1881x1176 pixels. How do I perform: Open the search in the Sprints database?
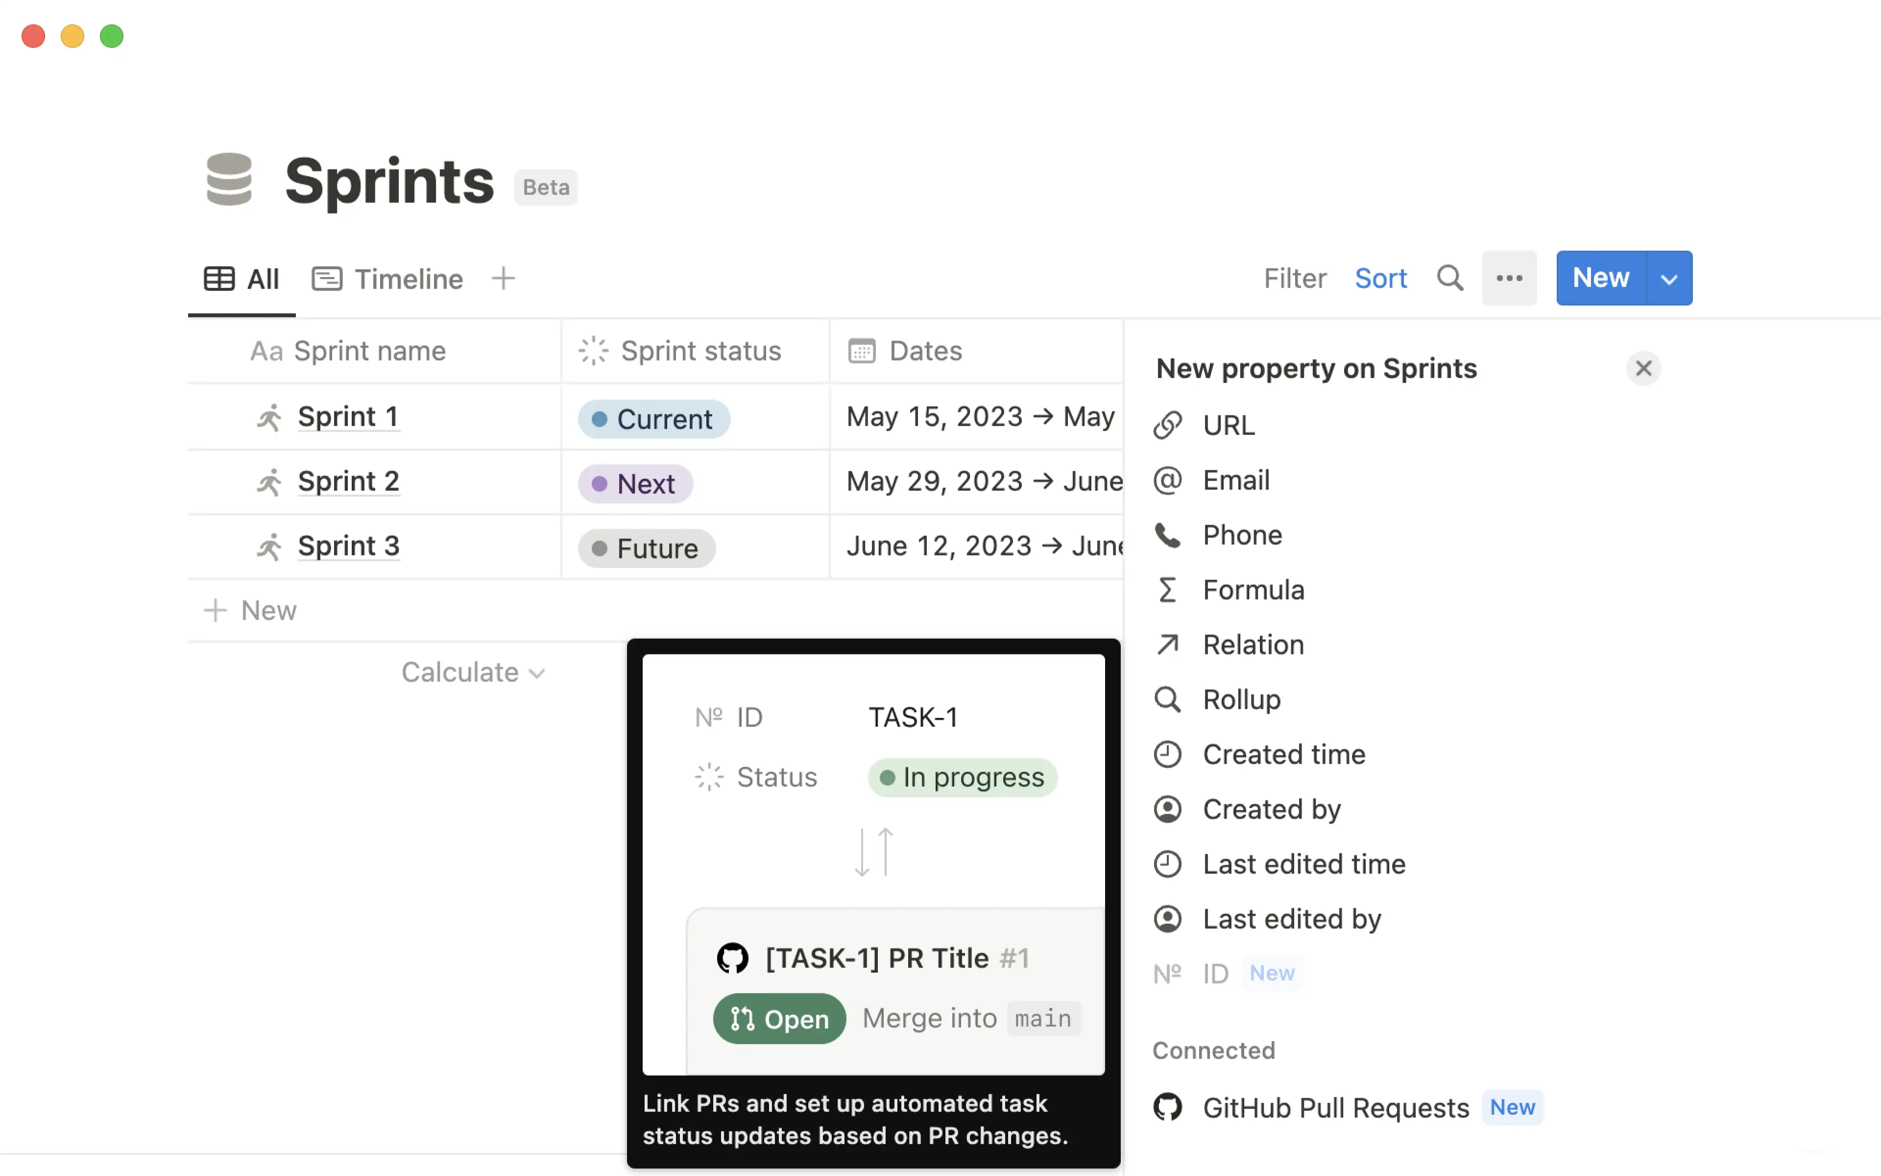(x=1449, y=278)
